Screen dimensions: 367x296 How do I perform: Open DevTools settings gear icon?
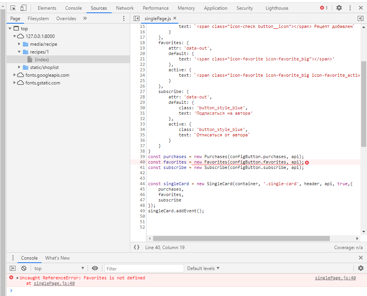click(339, 8)
